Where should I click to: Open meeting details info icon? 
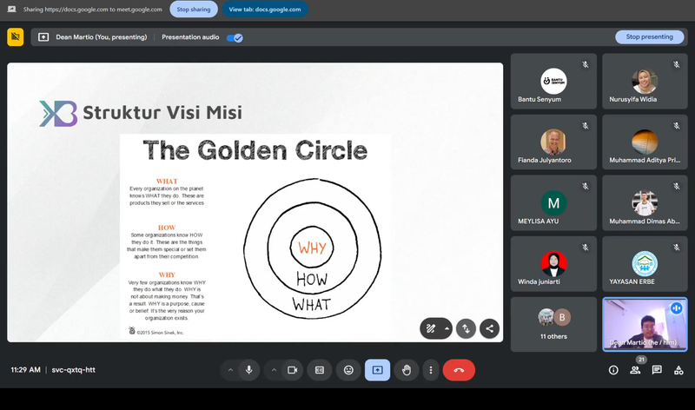click(x=613, y=370)
